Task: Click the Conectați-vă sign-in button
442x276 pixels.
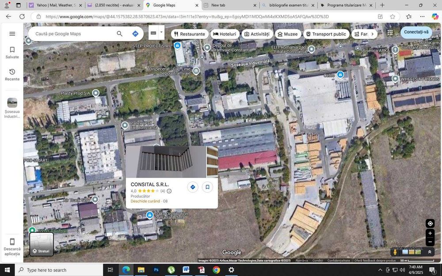Action: click(416, 32)
